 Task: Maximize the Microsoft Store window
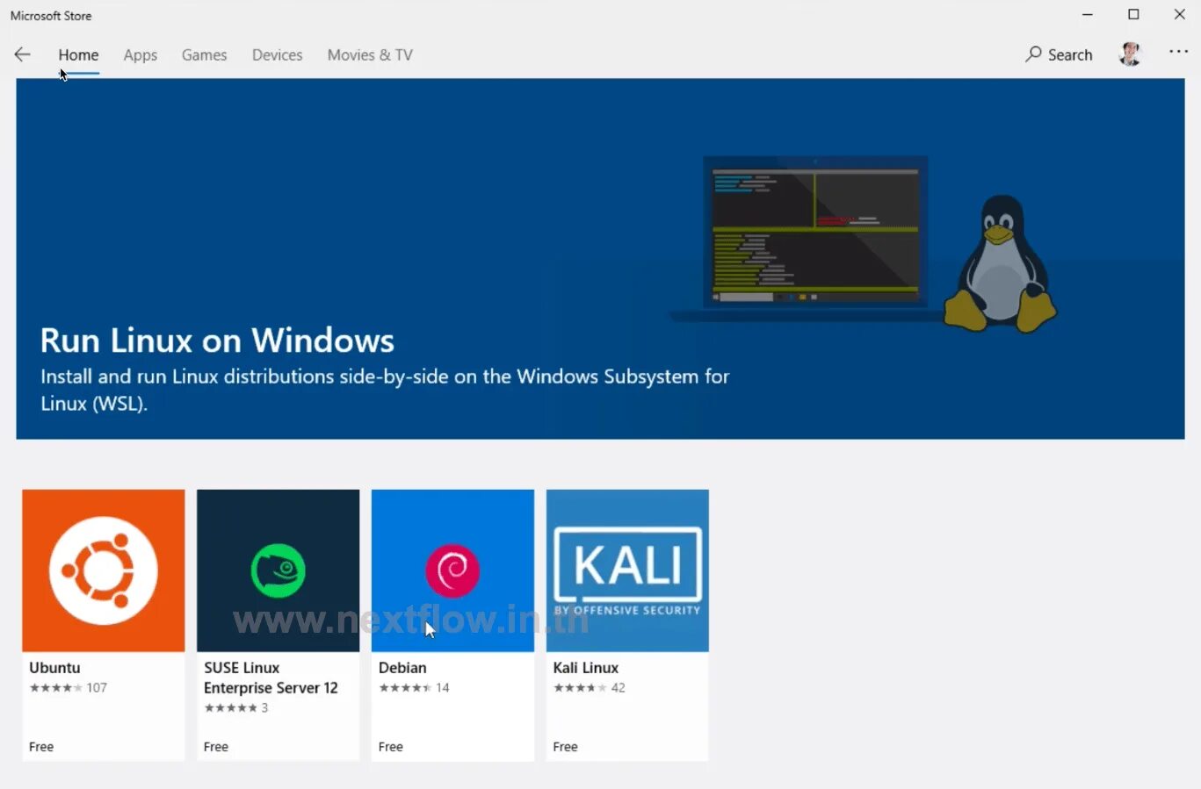[1133, 15]
